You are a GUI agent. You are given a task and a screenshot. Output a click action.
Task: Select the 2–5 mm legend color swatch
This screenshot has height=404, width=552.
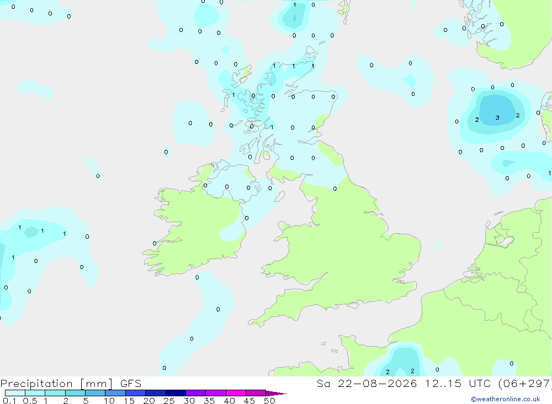click(75, 393)
